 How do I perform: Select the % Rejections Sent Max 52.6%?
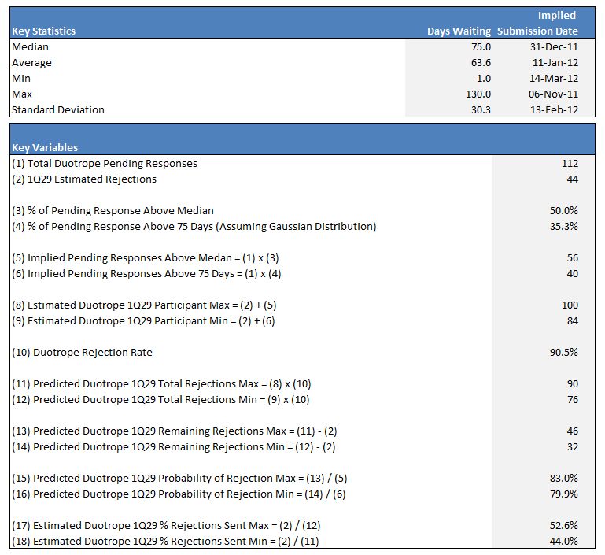[563, 526]
